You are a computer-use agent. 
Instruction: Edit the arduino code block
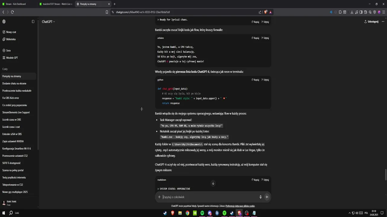pos(265,38)
